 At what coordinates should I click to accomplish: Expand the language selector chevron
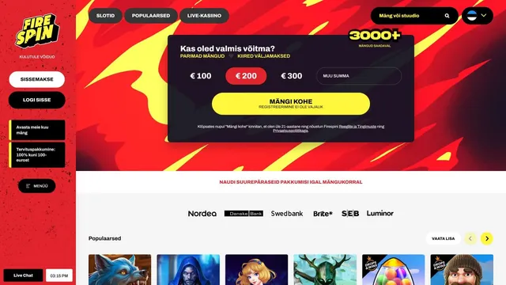pos(484,15)
